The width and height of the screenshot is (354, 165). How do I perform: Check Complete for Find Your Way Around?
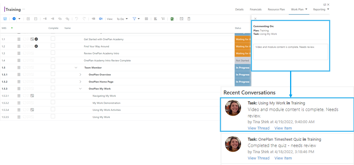click(x=53, y=46)
